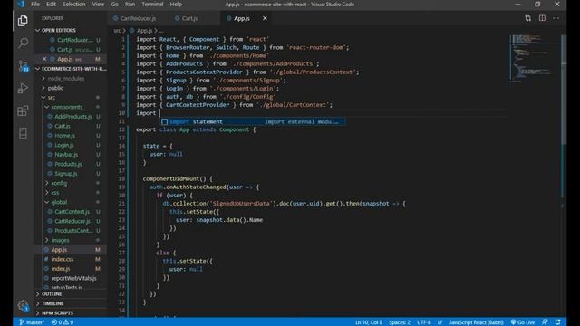The height and width of the screenshot is (326, 580).
Task: Close the App.js editor tab
Action: click(265, 18)
